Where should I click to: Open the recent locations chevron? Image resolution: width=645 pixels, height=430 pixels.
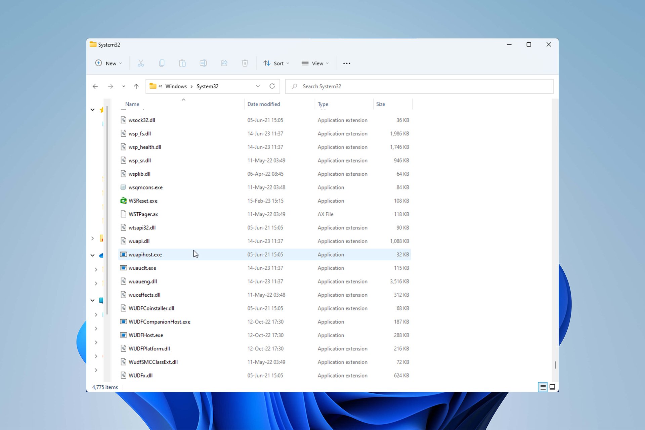click(124, 86)
